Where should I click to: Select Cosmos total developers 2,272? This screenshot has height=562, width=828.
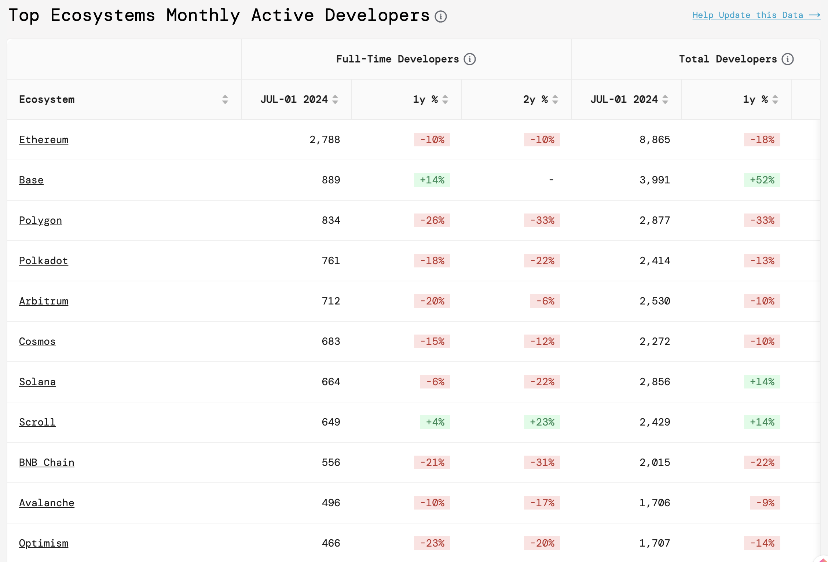[x=655, y=342]
